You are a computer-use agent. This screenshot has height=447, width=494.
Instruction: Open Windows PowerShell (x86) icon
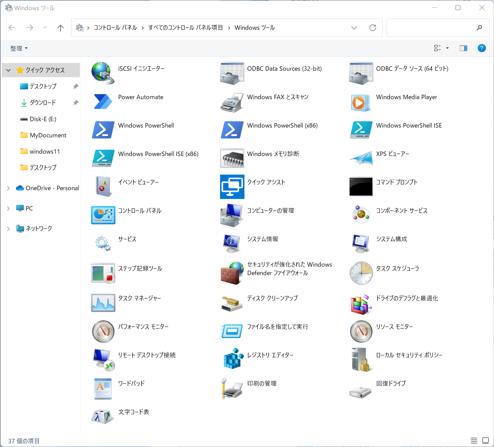click(x=232, y=130)
